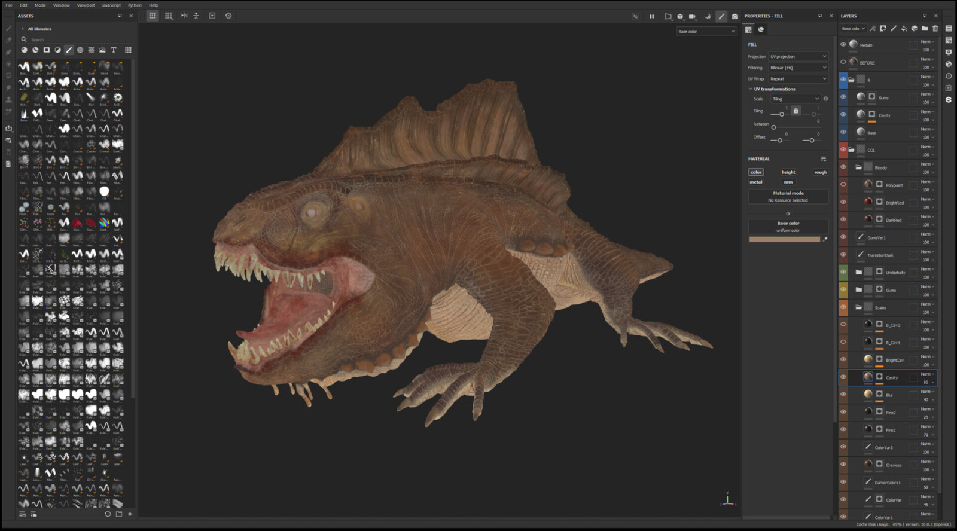957x531 pixels.
Task: Click the height channel button in Material
Action: 788,172
